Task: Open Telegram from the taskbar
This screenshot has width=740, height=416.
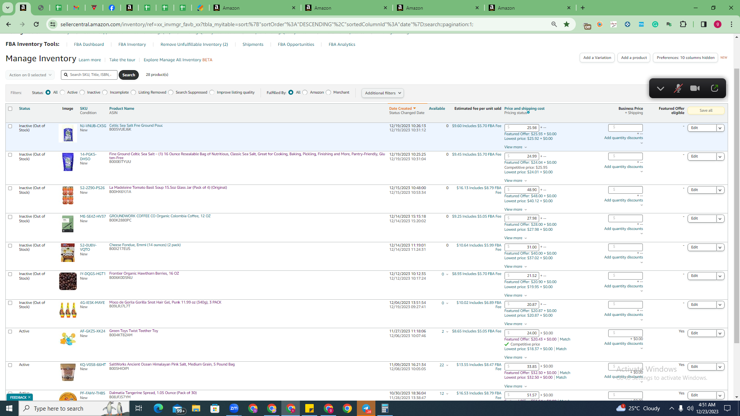Action: 366,408
